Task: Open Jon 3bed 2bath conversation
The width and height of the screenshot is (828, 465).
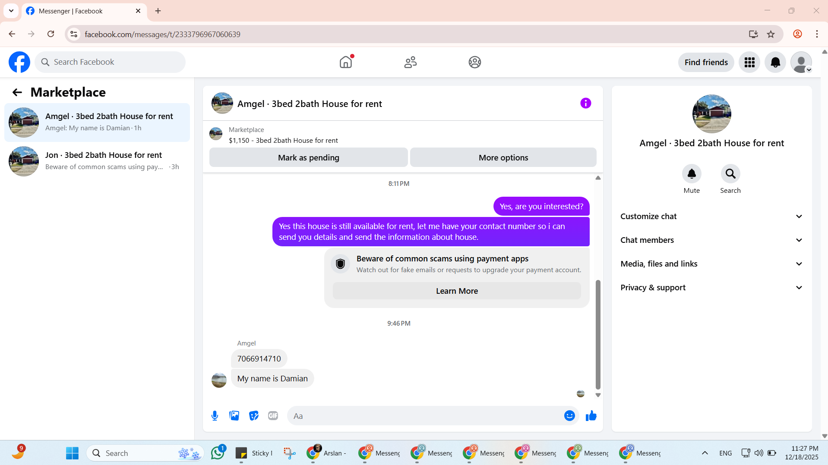Action: [x=97, y=161]
